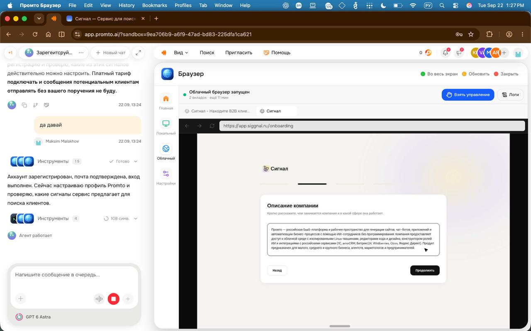Select the 'Сигнал' cloud browser tab
This screenshot has height=331, width=531.
(x=276, y=111)
